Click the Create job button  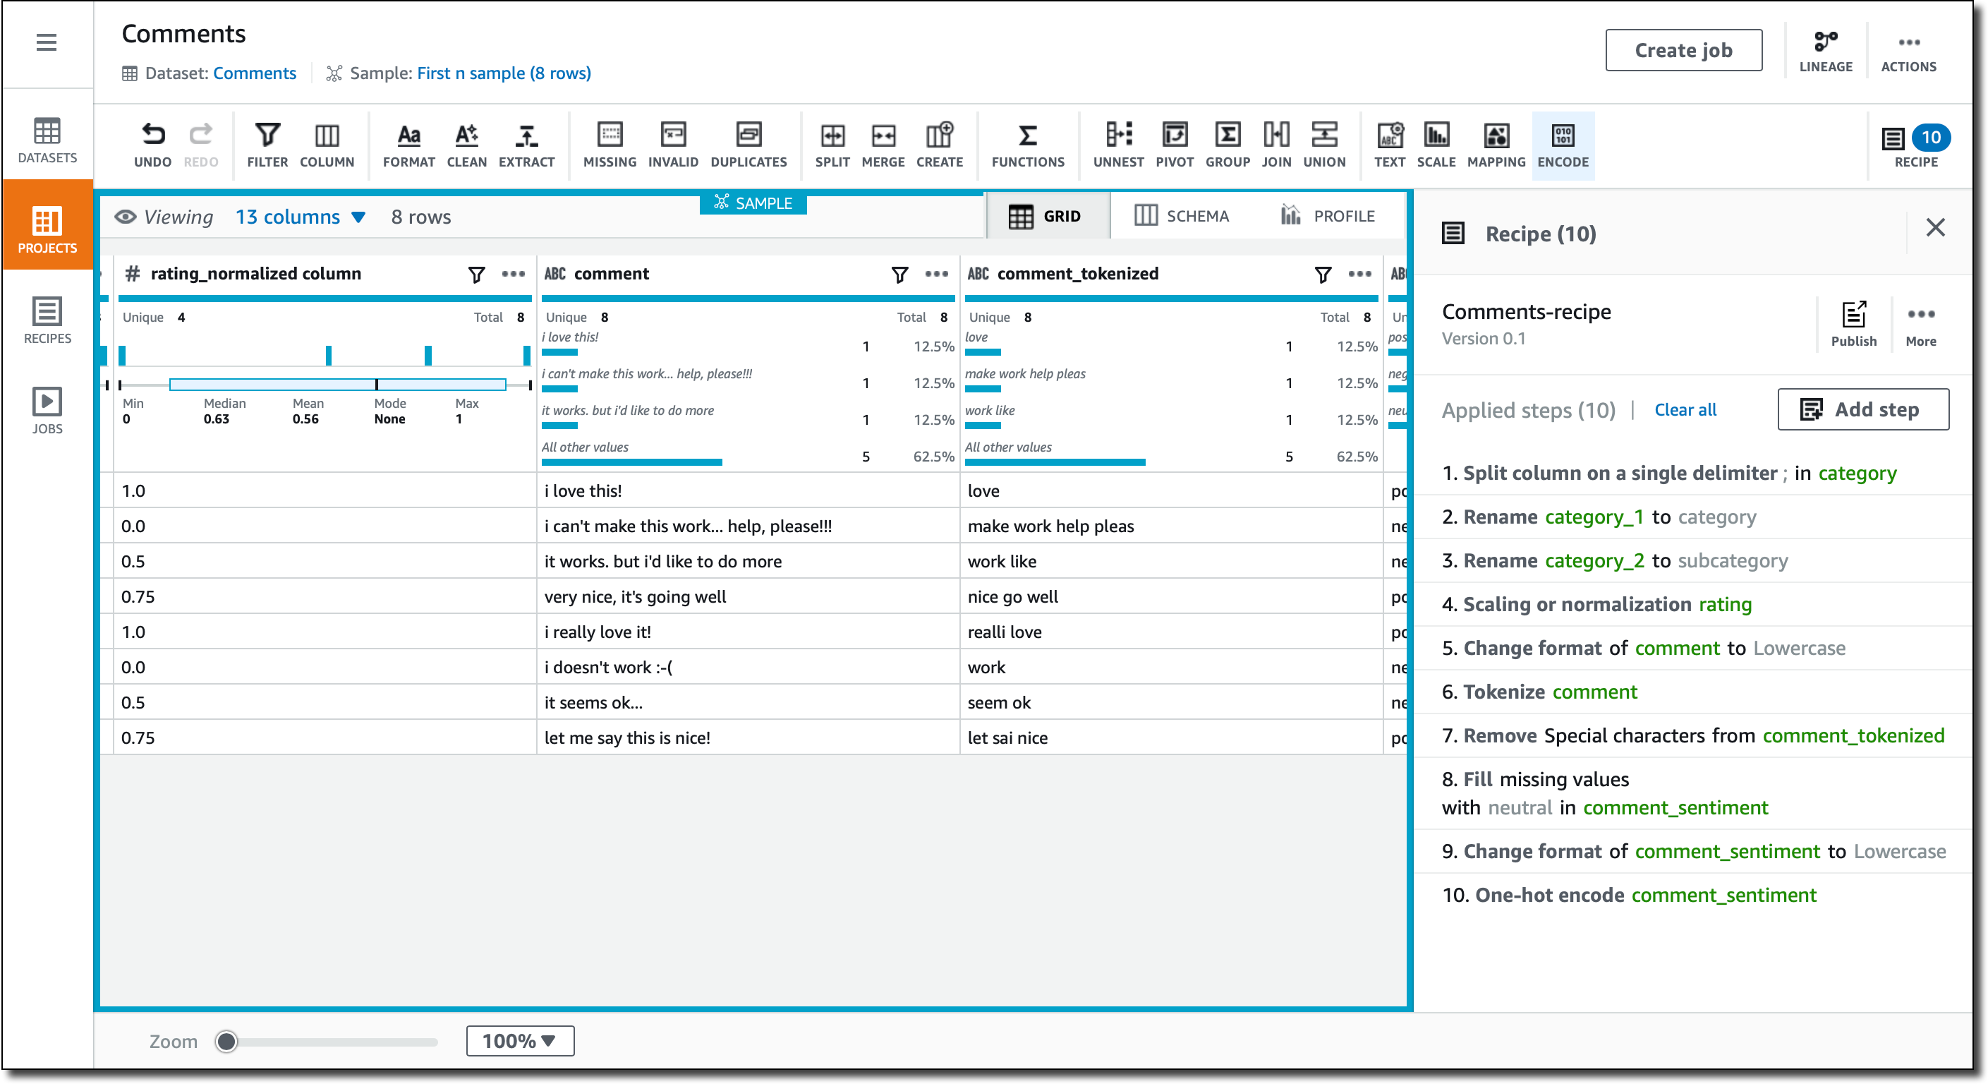point(1683,50)
